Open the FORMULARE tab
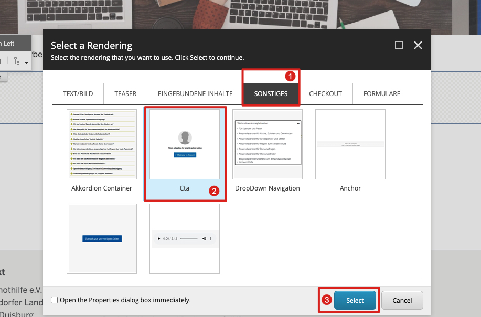Image resolution: width=481 pixels, height=317 pixels. 382,94
